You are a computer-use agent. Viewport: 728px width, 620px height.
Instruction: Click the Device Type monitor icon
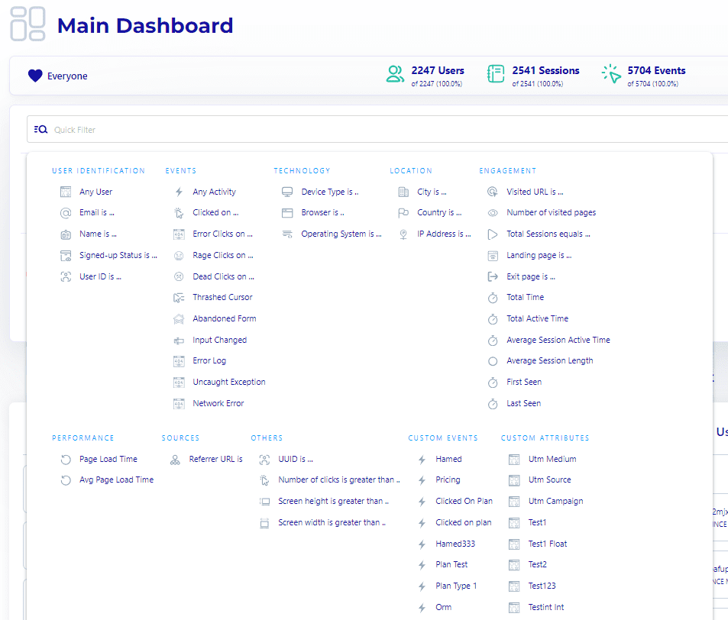pos(287,192)
